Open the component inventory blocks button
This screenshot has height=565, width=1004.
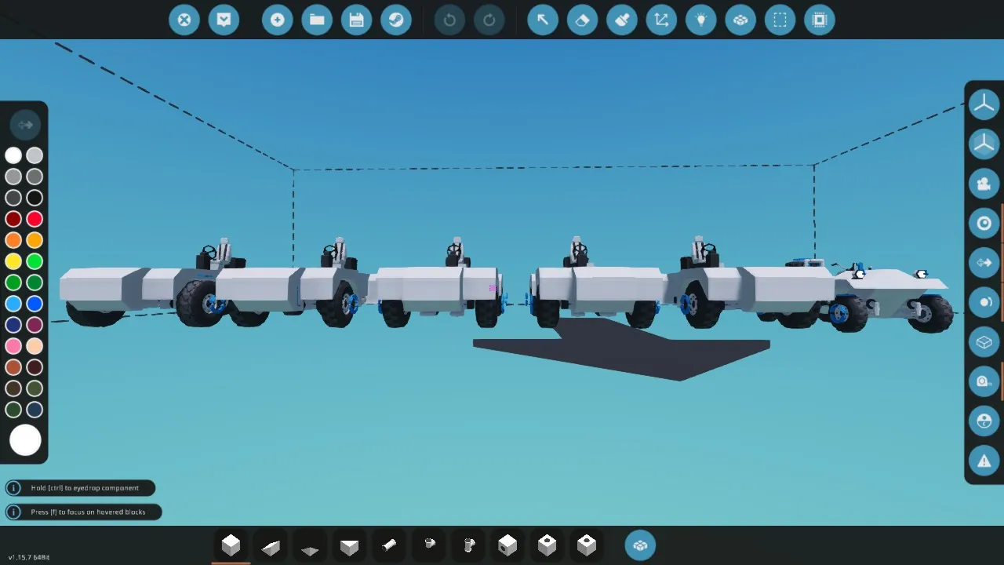640,545
